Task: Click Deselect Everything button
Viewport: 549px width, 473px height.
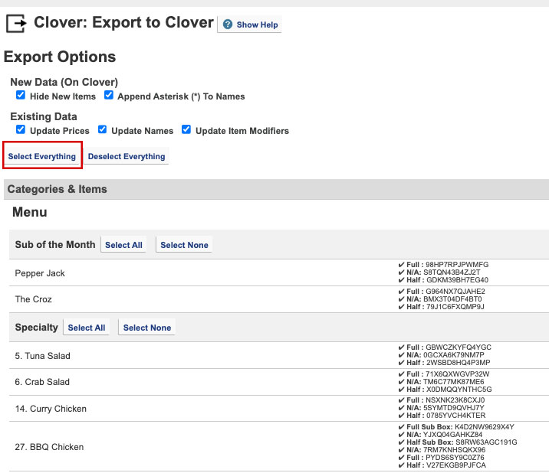Action: click(x=127, y=156)
